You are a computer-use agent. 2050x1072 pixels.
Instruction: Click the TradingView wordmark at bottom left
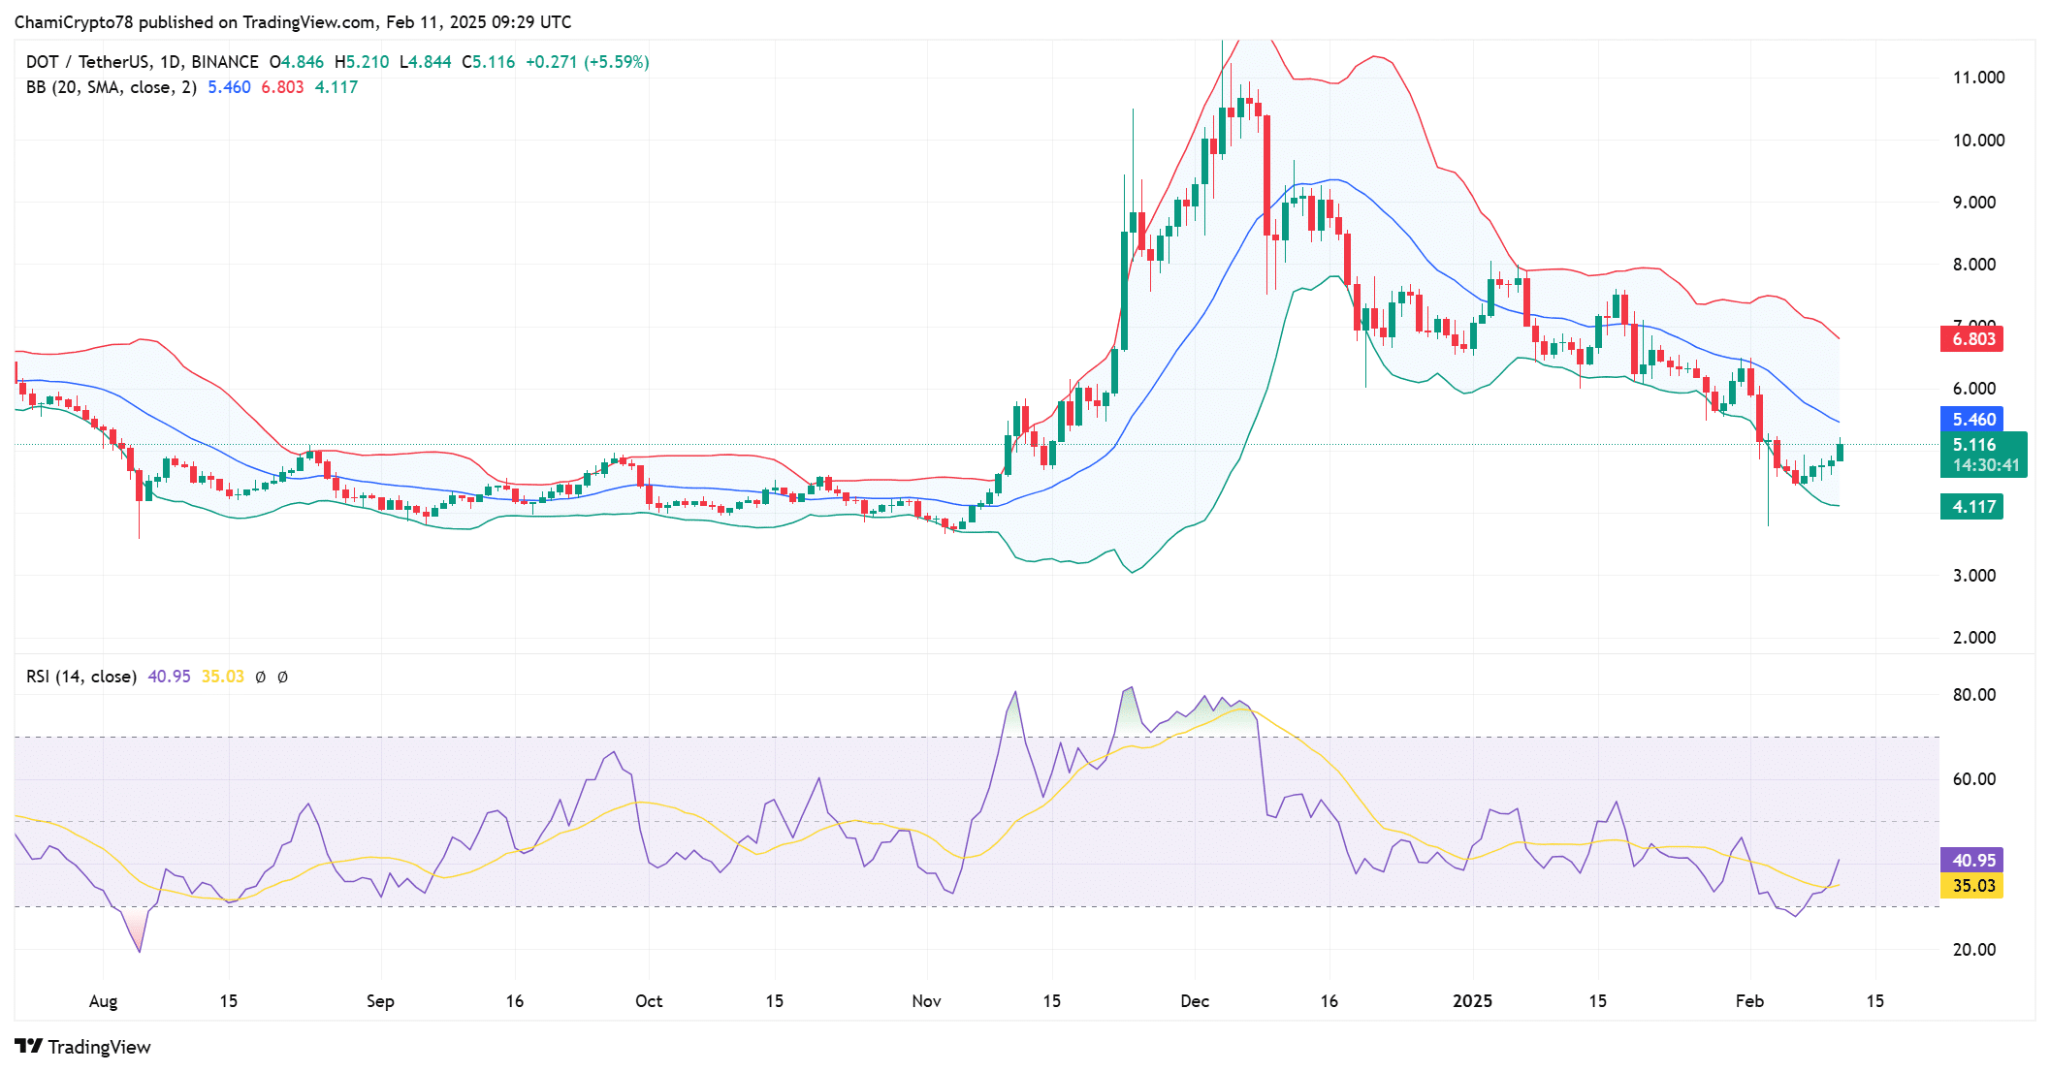pyautogui.click(x=99, y=1047)
